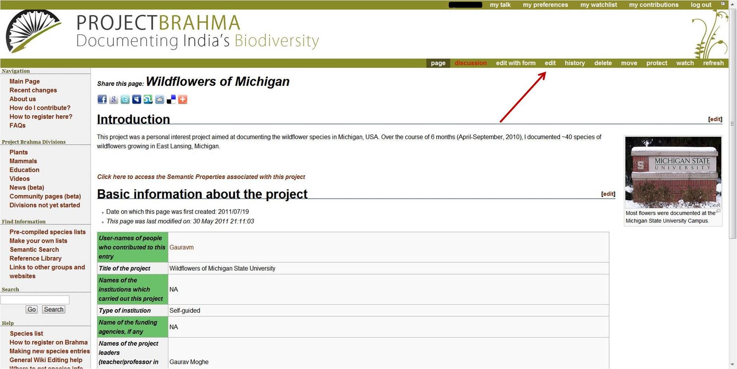737x369 pixels.
Task: Open Plants division
Action: click(x=18, y=152)
